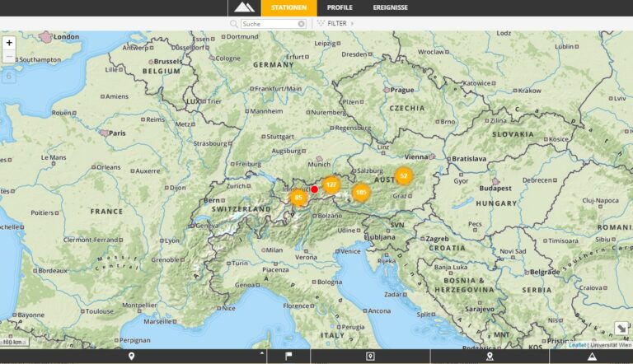Click the CZECHIA country label
Screen dimensions: 633x364
point(407,108)
